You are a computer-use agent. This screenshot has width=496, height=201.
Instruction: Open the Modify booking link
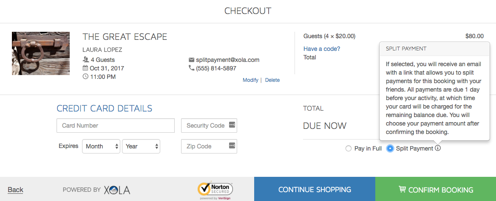click(250, 80)
